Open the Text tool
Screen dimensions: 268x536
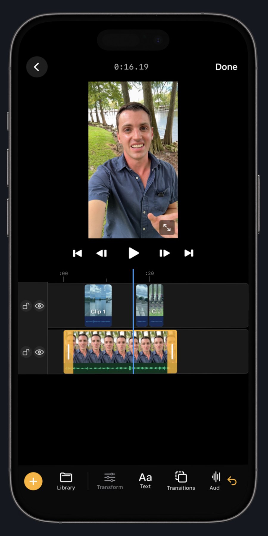[x=145, y=481]
